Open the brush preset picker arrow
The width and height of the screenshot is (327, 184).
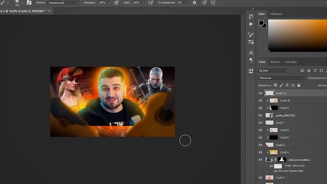[22, 3]
